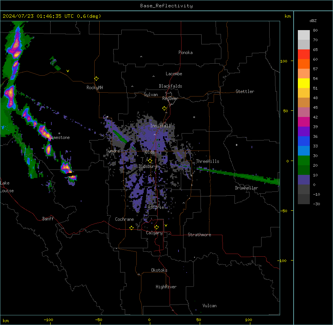The height and width of the screenshot is (325, 333).
Task: Click the Banff label
Action: (48, 219)
